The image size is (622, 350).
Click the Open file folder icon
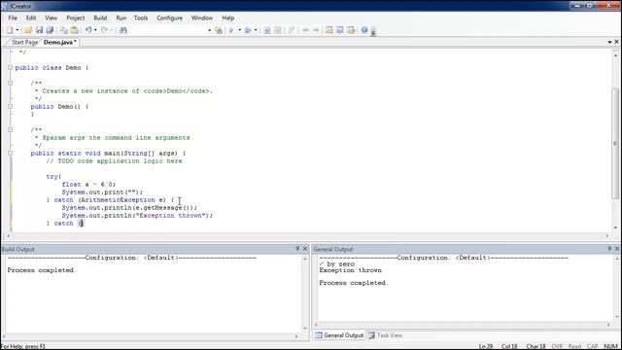[28, 30]
